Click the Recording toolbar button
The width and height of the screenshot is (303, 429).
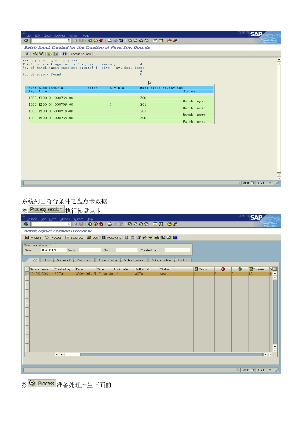pos(112,237)
